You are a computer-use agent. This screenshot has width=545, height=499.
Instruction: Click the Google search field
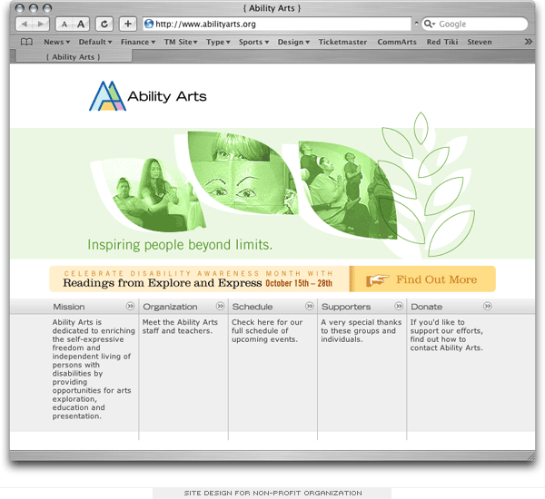coord(474,24)
